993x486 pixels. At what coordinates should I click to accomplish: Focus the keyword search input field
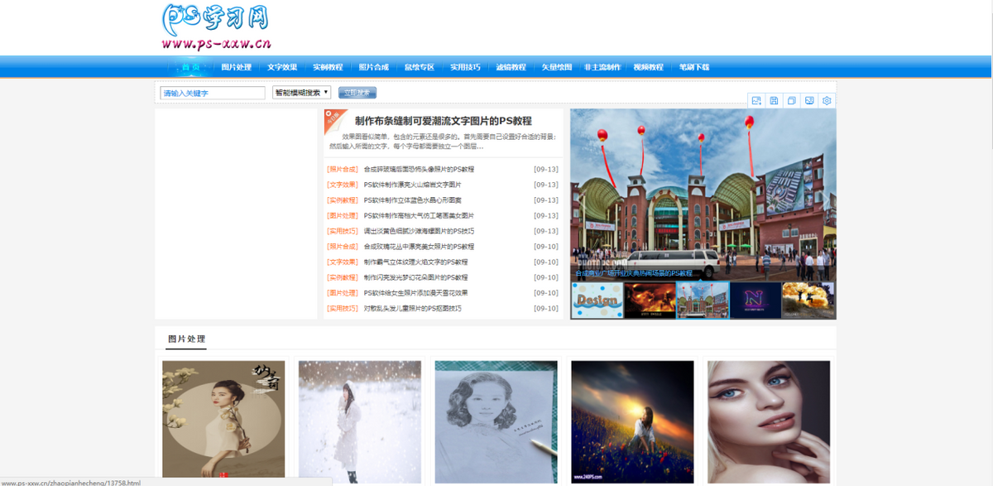point(213,93)
